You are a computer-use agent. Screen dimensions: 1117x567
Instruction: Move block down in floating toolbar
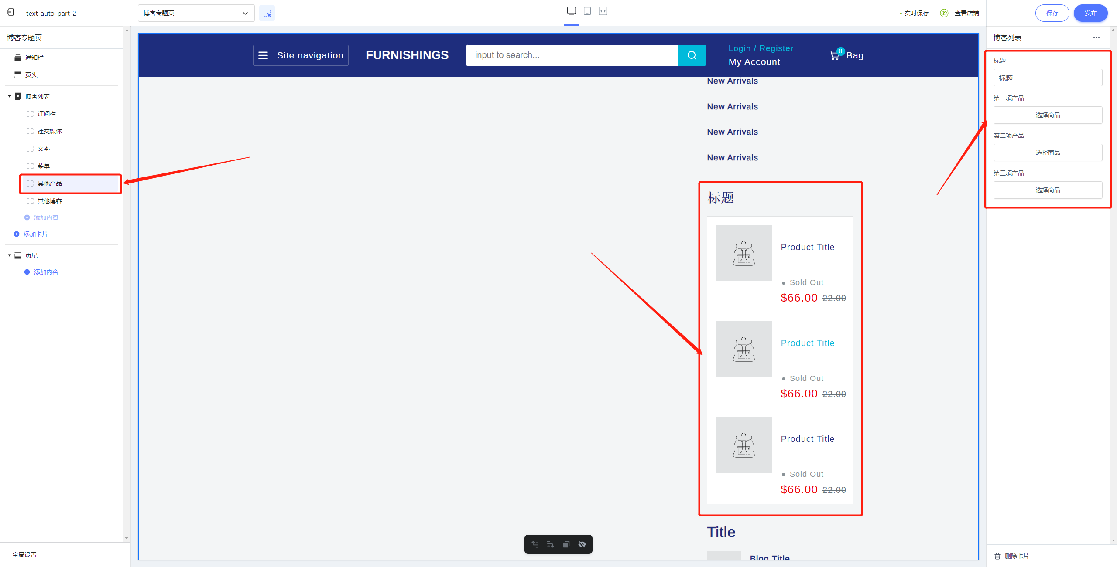(550, 544)
